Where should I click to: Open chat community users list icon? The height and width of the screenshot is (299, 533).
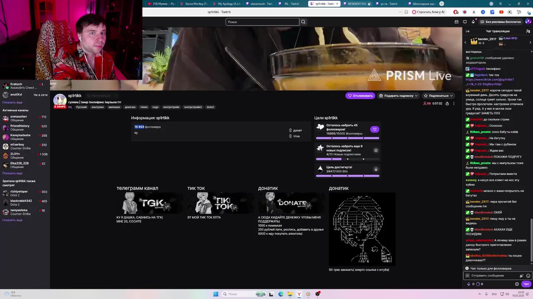tap(529, 31)
